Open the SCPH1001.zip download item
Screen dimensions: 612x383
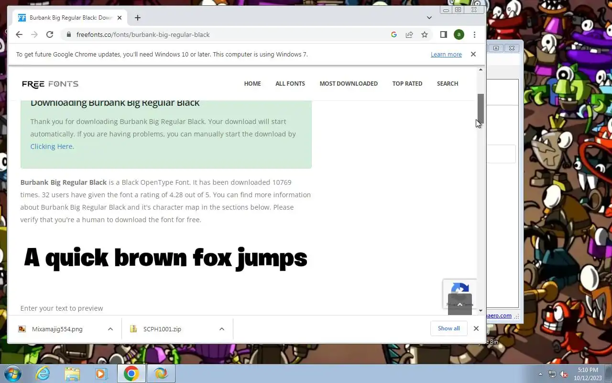162,329
